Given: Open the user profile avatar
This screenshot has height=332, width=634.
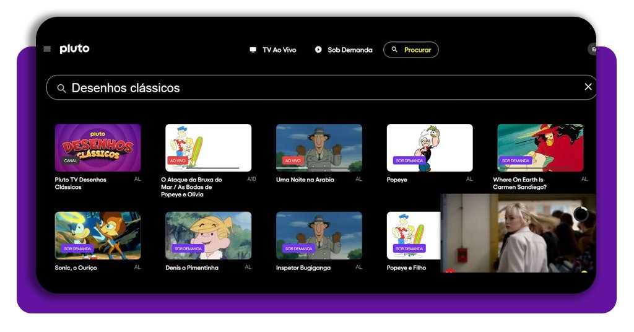Looking at the screenshot, I should (x=593, y=50).
